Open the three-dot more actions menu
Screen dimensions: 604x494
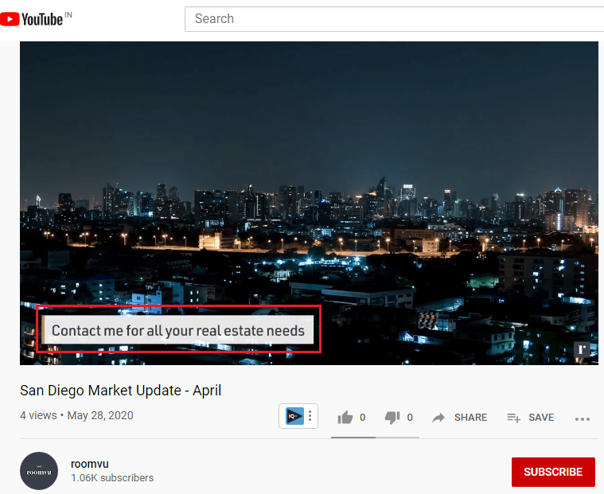[582, 418]
